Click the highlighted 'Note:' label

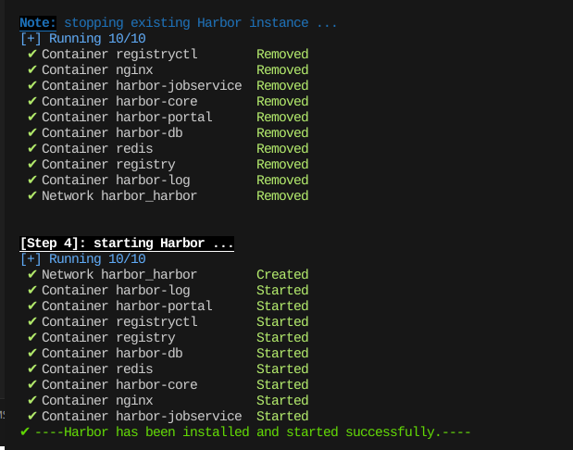pos(38,22)
